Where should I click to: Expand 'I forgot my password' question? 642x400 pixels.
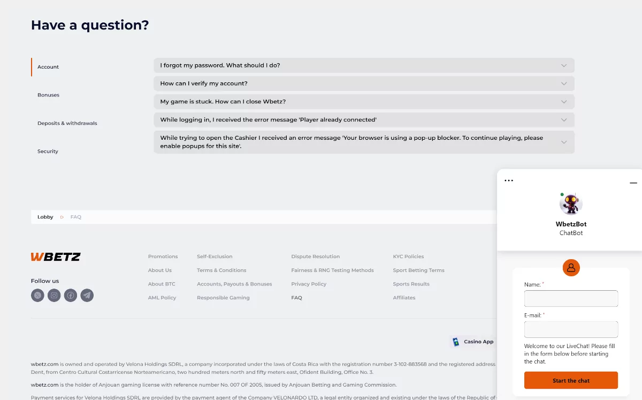[364, 65]
